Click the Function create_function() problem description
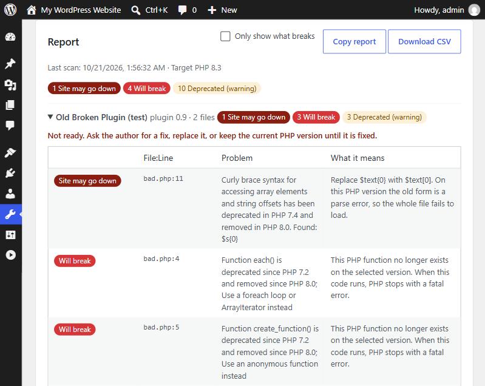The width and height of the screenshot is (485, 386). click(x=270, y=352)
